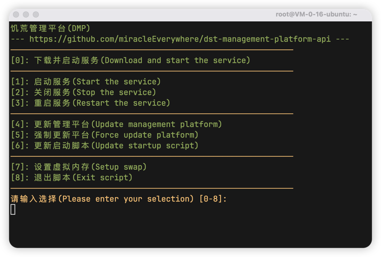Screen dimensions: 381x257
Task: Choose option [2] Stop the service
Action: [x=83, y=92]
